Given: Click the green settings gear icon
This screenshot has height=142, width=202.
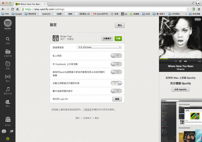Looking at the screenshot, I should (8, 139).
